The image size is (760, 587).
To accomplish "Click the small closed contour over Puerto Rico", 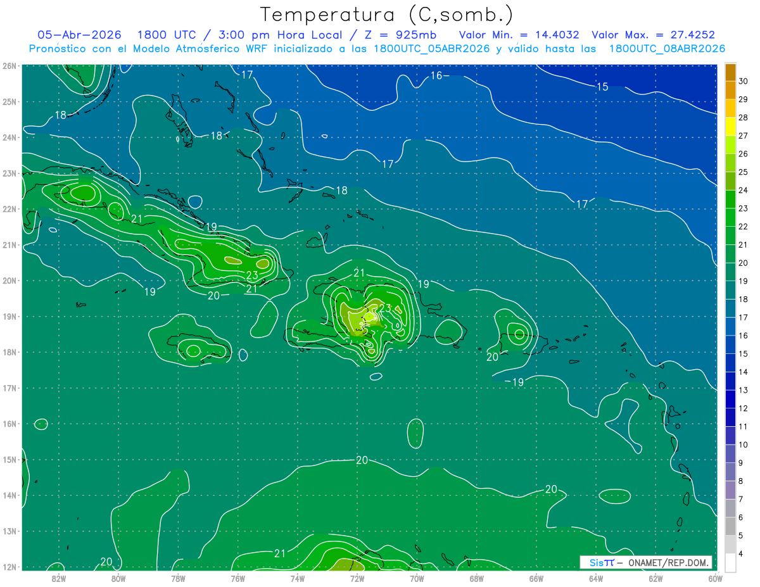I will 519,334.
